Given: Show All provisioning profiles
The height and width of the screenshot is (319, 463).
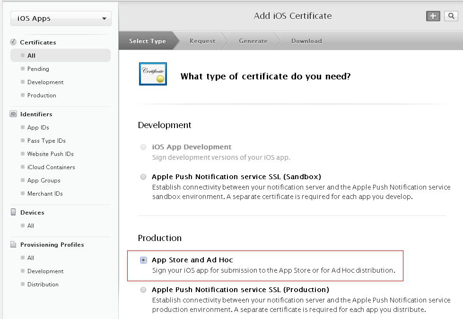Looking at the screenshot, I should pyautogui.click(x=30, y=258).
